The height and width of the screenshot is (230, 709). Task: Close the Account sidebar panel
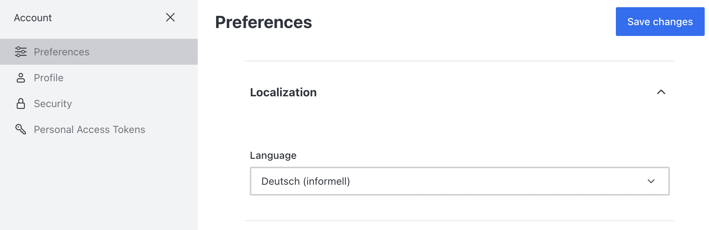click(170, 17)
